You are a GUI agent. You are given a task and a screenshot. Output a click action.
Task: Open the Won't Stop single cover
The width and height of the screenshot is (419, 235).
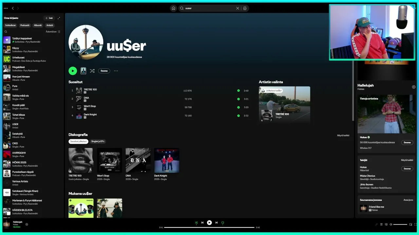(x=110, y=160)
